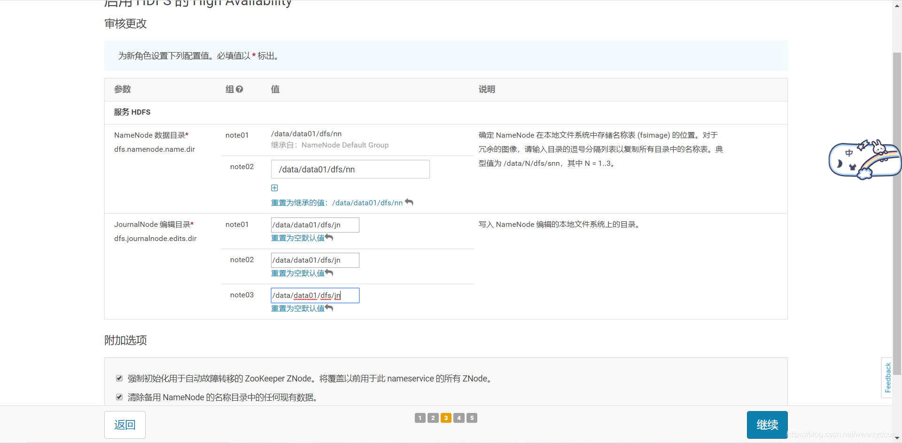Open the floating rainbow IME widget
Screen dimensions: 902x443
(864, 160)
